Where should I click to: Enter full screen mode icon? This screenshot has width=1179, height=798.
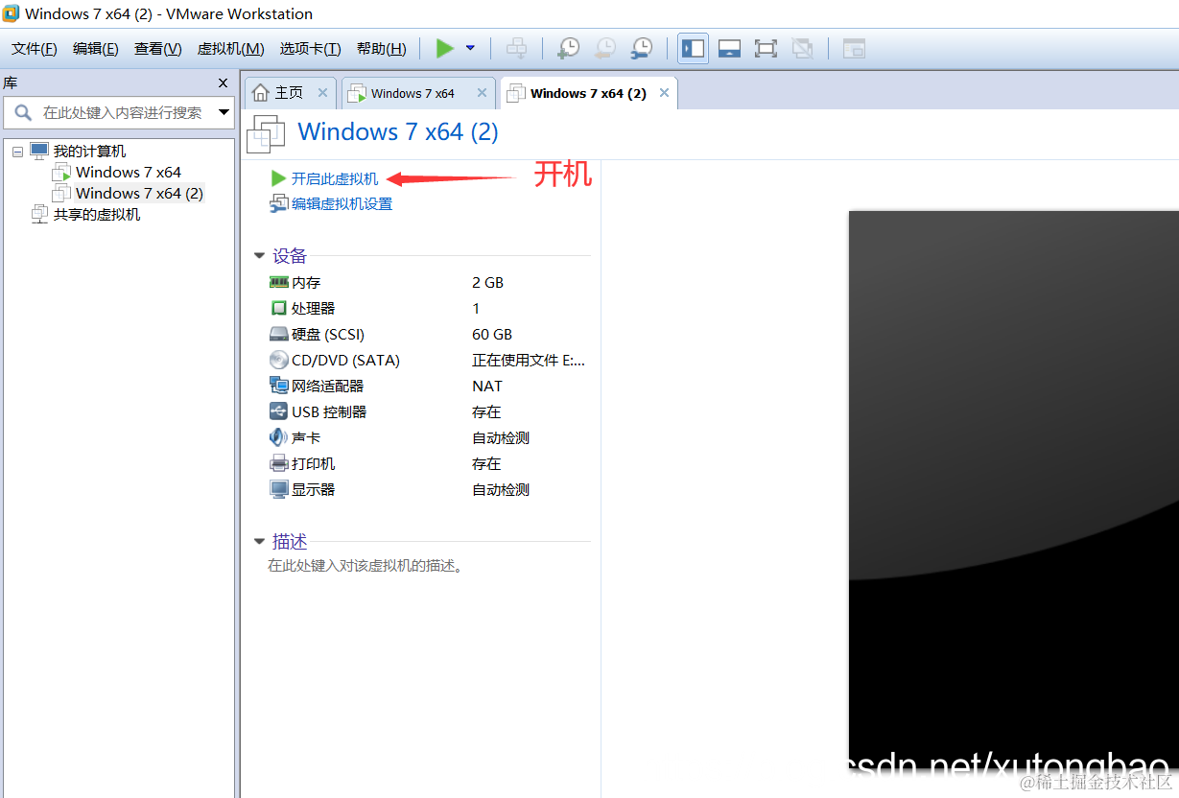coord(766,48)
